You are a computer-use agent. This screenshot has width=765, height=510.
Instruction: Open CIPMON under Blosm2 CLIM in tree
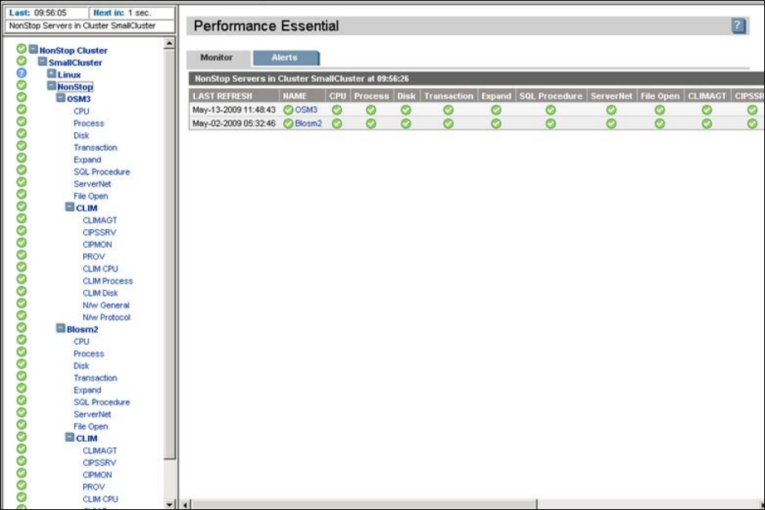tap(97, 475)
